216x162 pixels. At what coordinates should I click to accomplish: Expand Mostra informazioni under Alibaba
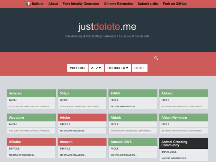pos(22,155)
